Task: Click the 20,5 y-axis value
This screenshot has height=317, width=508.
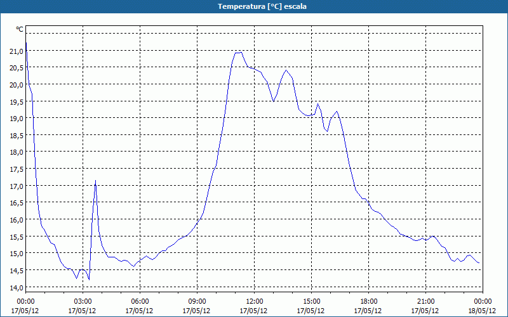Action: point(17,68)
